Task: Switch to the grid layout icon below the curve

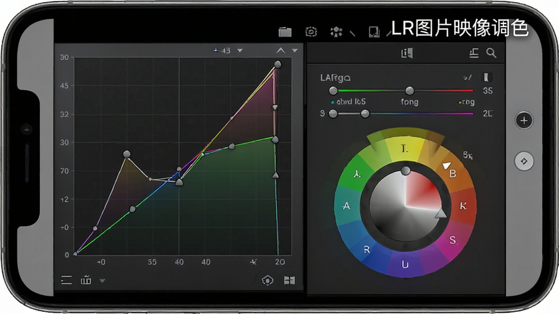Action: [x=289, y=281]
